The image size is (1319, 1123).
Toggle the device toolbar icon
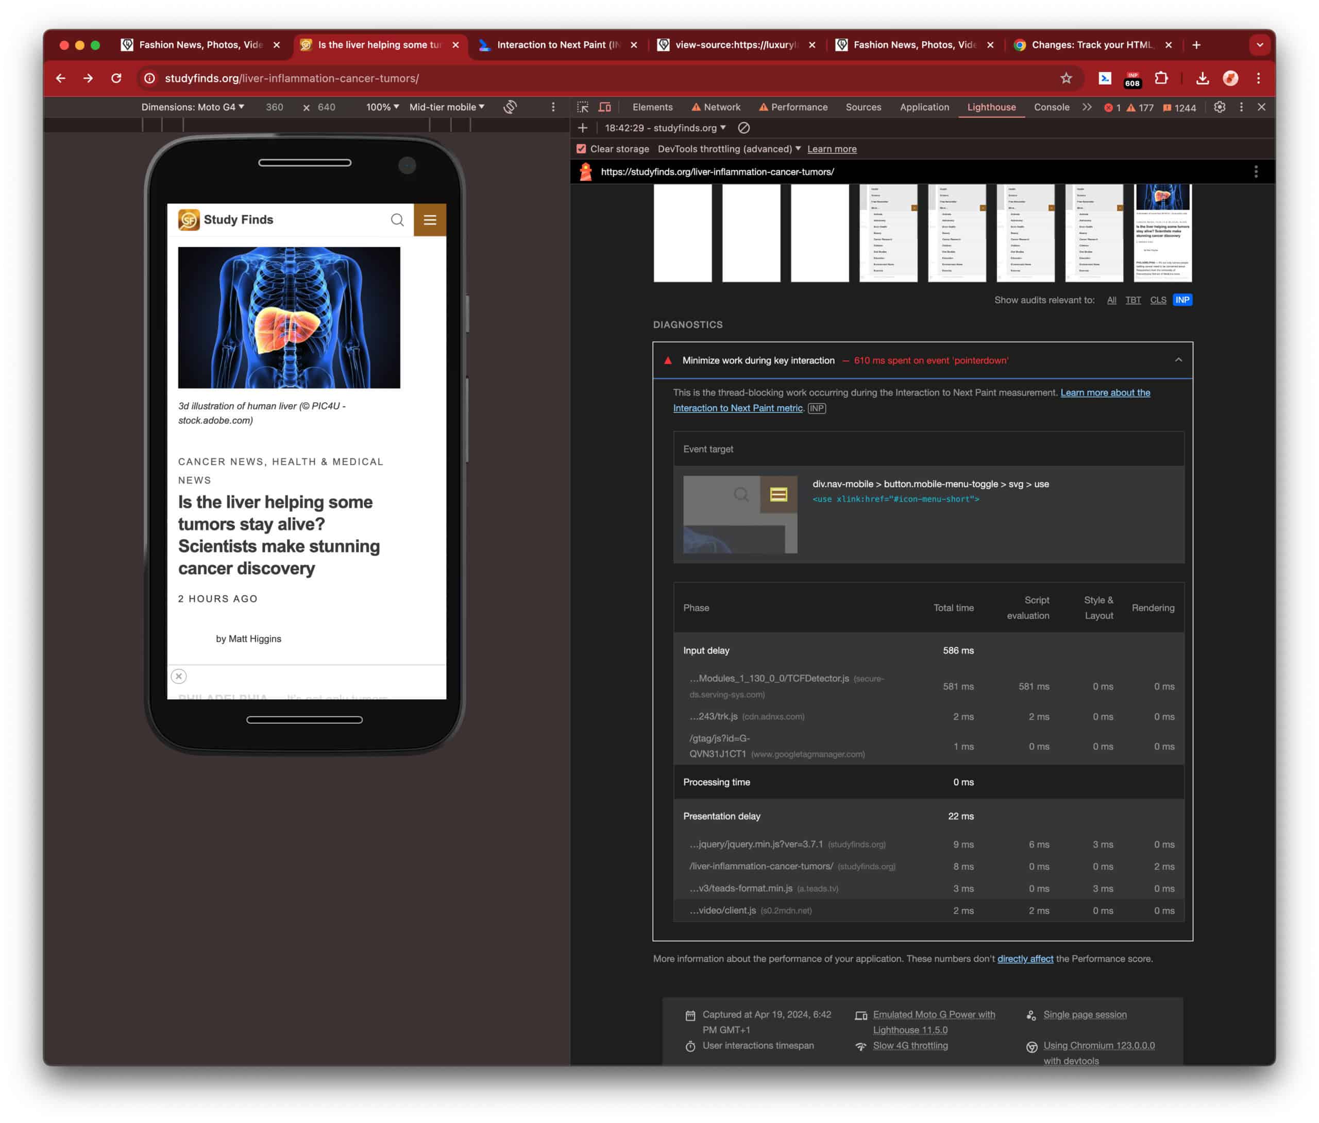tap(605, 107)
